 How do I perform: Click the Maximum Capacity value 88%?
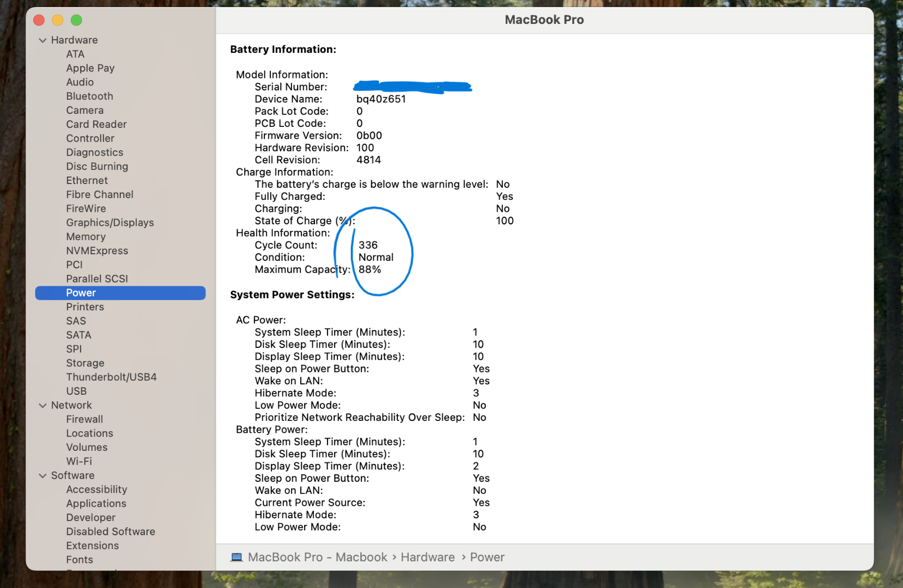point(370,269)
